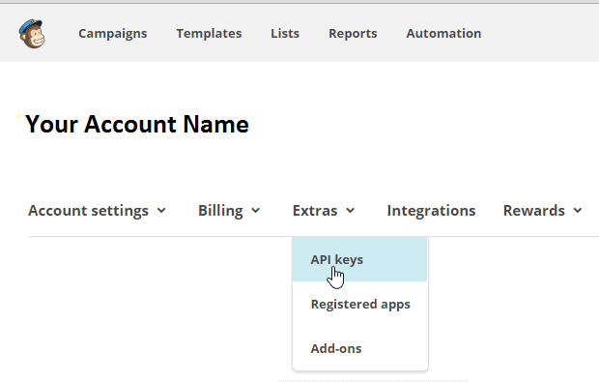
Task: Select API keys from Extras menu
Action: (359, 259)
